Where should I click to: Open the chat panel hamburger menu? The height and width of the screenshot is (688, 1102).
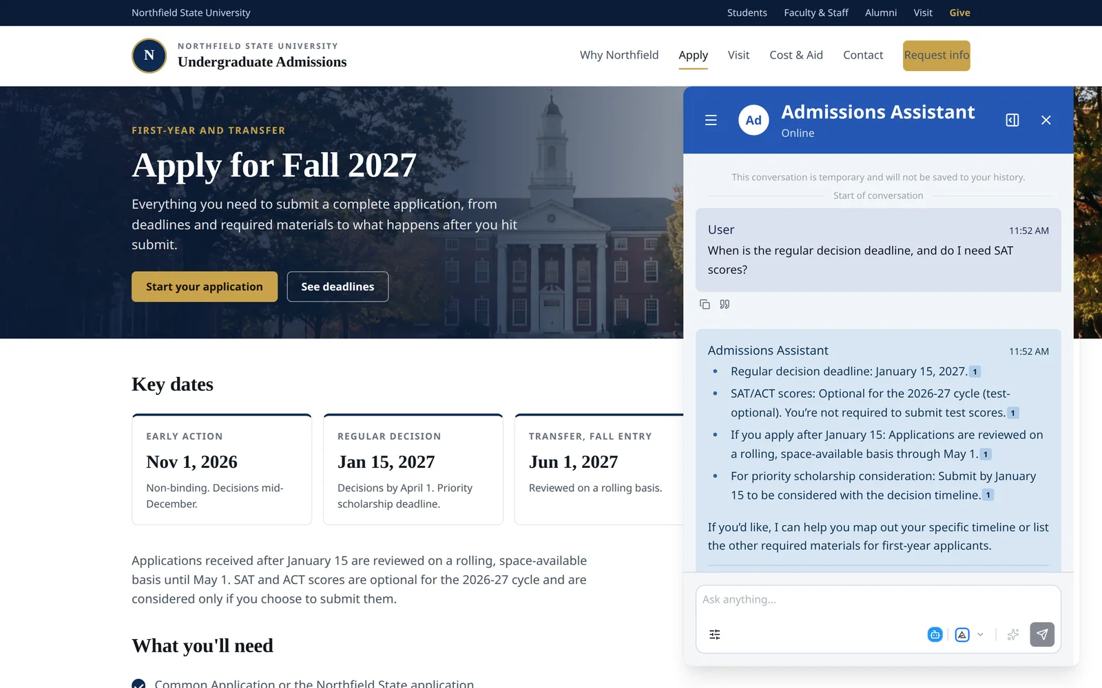point(711,120)
